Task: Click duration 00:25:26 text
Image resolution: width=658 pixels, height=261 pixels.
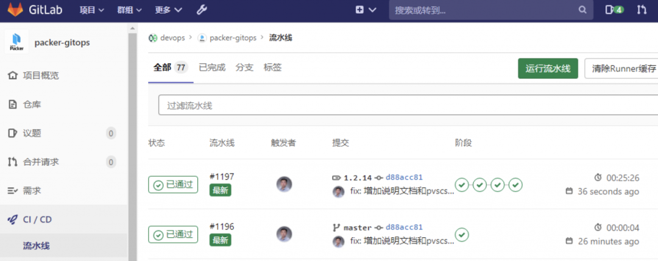Action: pyautogui.click(x=623, y=178)
